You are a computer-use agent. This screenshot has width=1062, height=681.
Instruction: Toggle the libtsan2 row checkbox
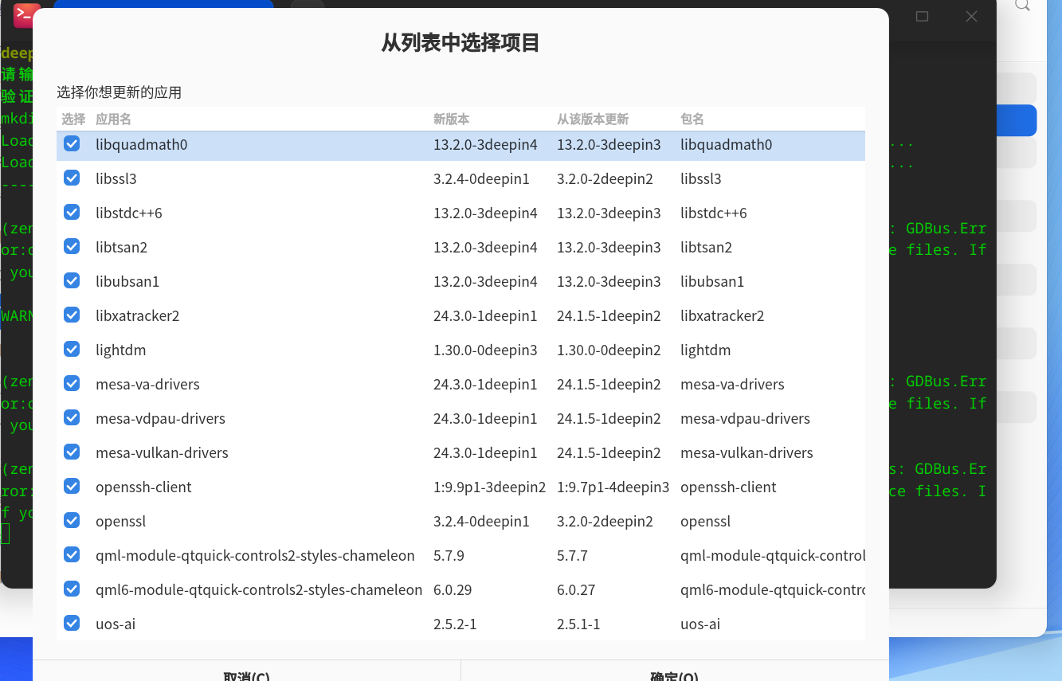[72, 247]
